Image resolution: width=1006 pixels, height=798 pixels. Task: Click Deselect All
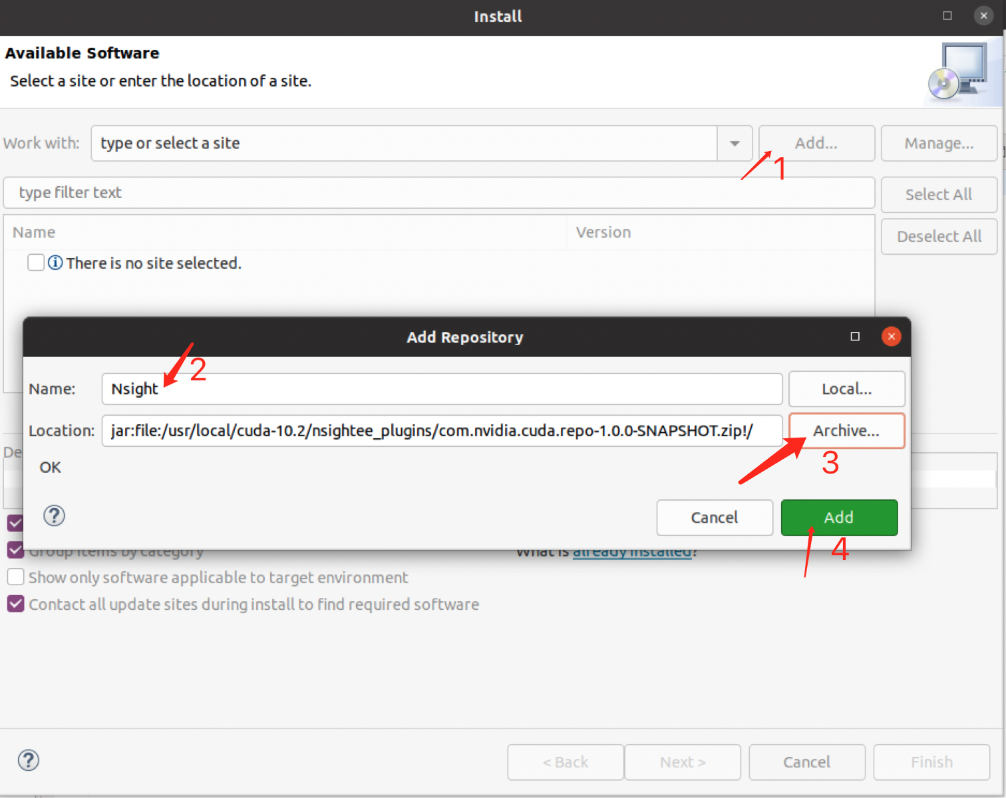(938, 236)
